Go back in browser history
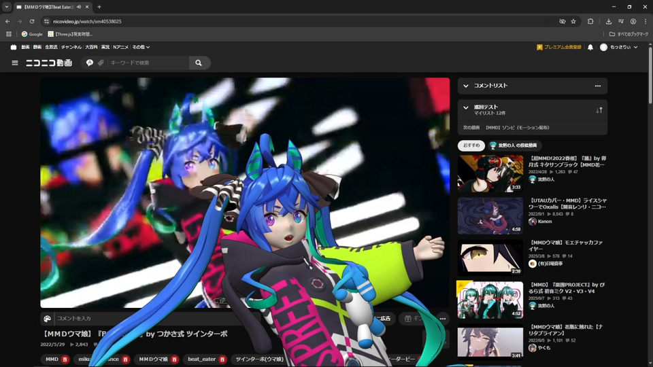The width and height of the screenshot is (653, 367). point(7,21)
